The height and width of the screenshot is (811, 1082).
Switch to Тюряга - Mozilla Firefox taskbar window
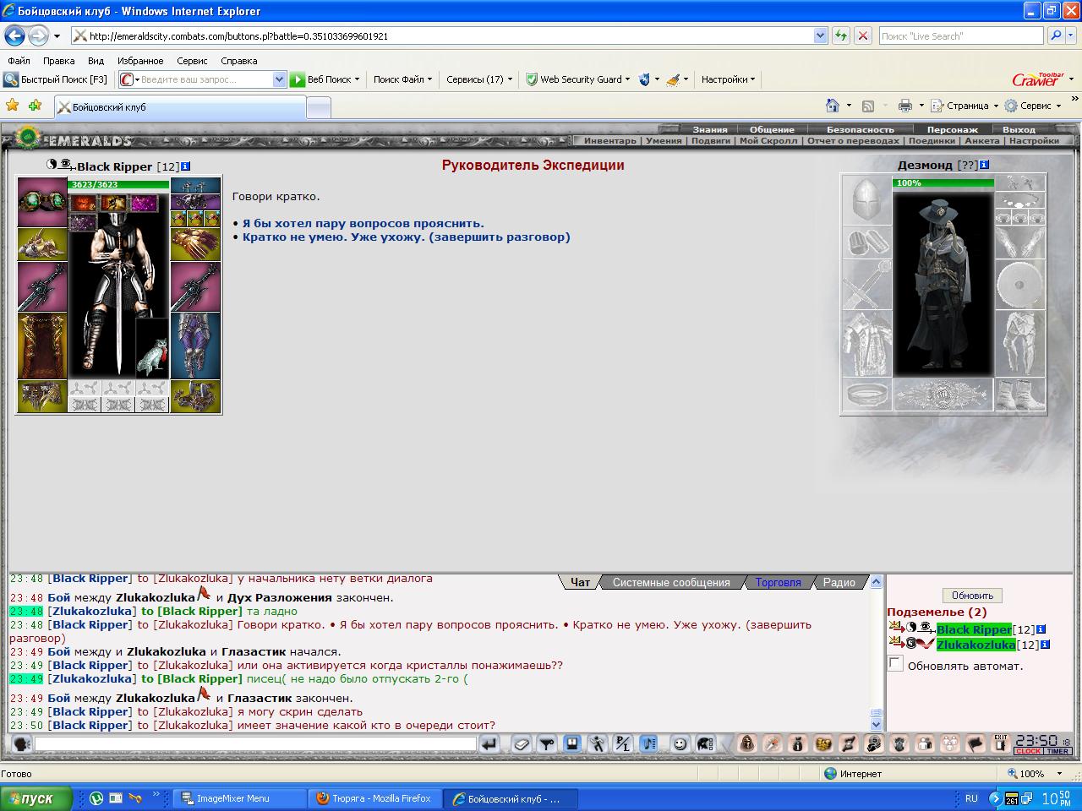click(x=374, y=798)
